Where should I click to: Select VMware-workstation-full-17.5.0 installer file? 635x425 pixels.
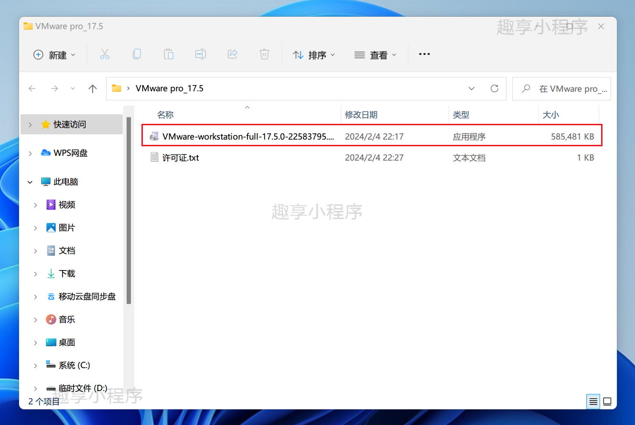tap(372, 137)
